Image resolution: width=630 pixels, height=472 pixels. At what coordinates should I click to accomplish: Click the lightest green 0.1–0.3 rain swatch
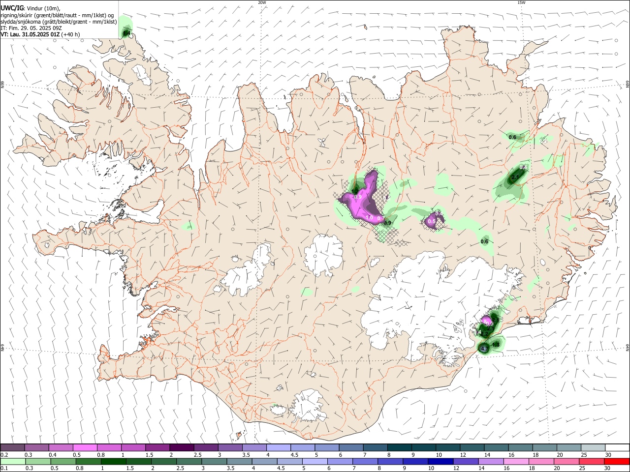click(x=13, y=462)
